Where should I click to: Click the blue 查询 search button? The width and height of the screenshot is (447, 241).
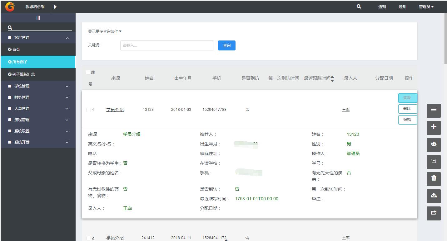point(226,45)
